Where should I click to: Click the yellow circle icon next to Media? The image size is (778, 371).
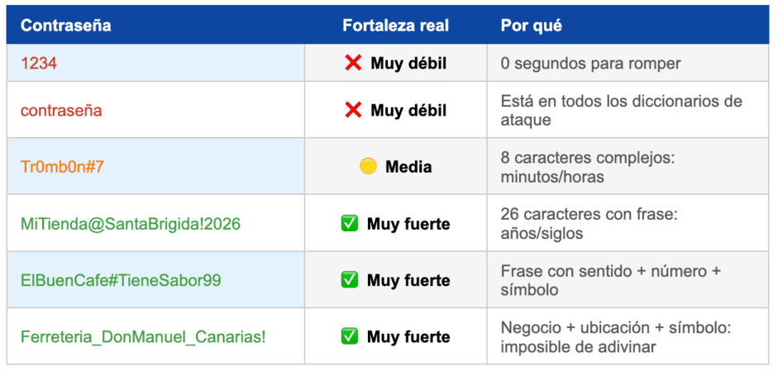[368, 167]
